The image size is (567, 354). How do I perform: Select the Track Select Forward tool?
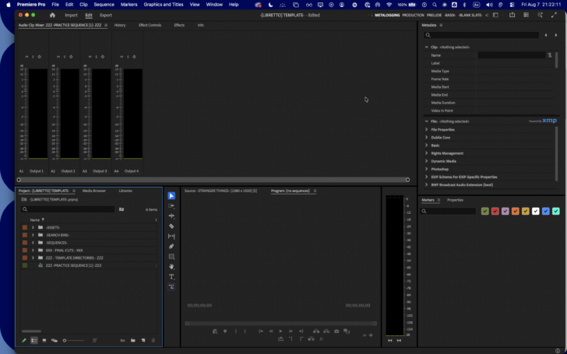(x=171, y=206)
